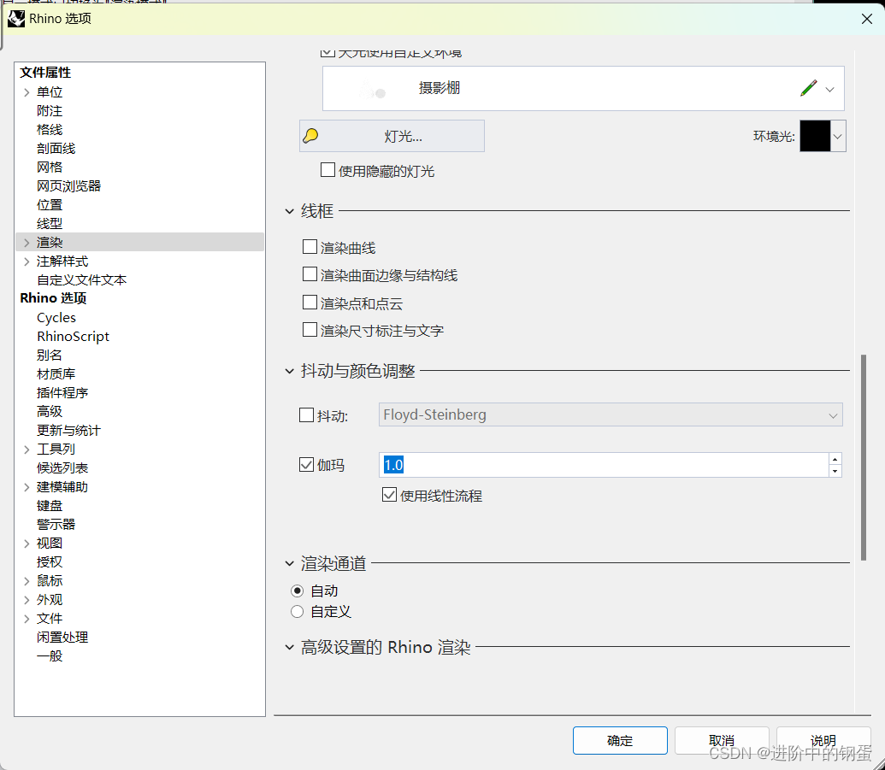Viewport: 885px width, 770px height.
Task: Open the 闲置处理 settings page
Action: tap(62, 637)
